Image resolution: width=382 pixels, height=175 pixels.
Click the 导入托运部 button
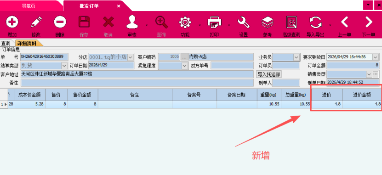tap(269, 74)
